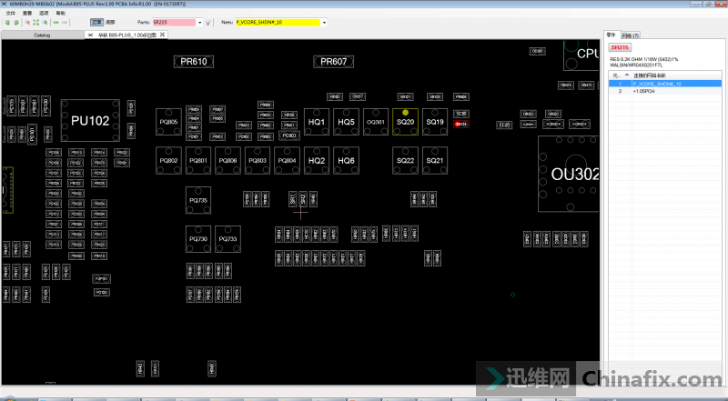Image resolution: width=728 pixels, height=401 pixels.
Task: Click component HQ1 on the board
Action: [317, 122]
